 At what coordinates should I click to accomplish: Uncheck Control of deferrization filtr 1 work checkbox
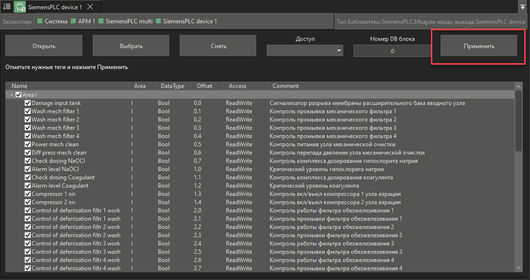pos(28,210)
